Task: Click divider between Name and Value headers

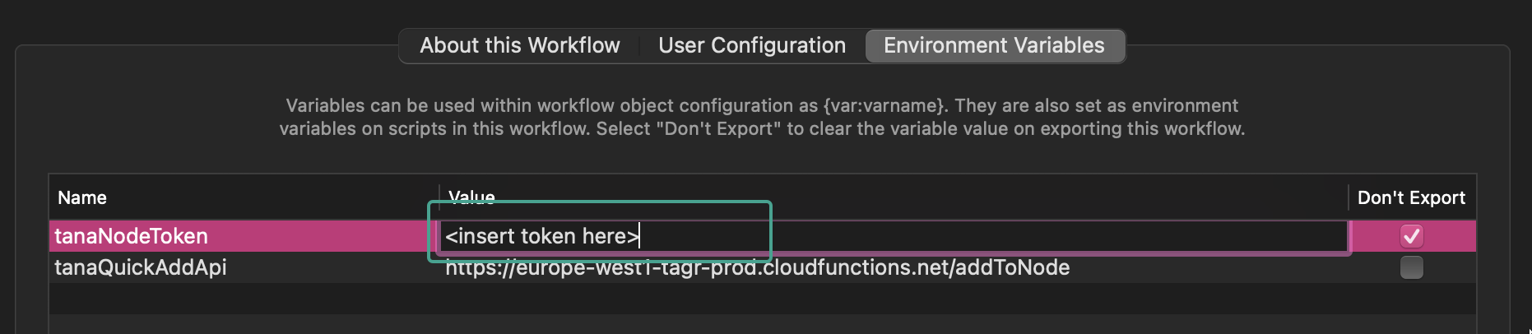Action: [439, 197]
